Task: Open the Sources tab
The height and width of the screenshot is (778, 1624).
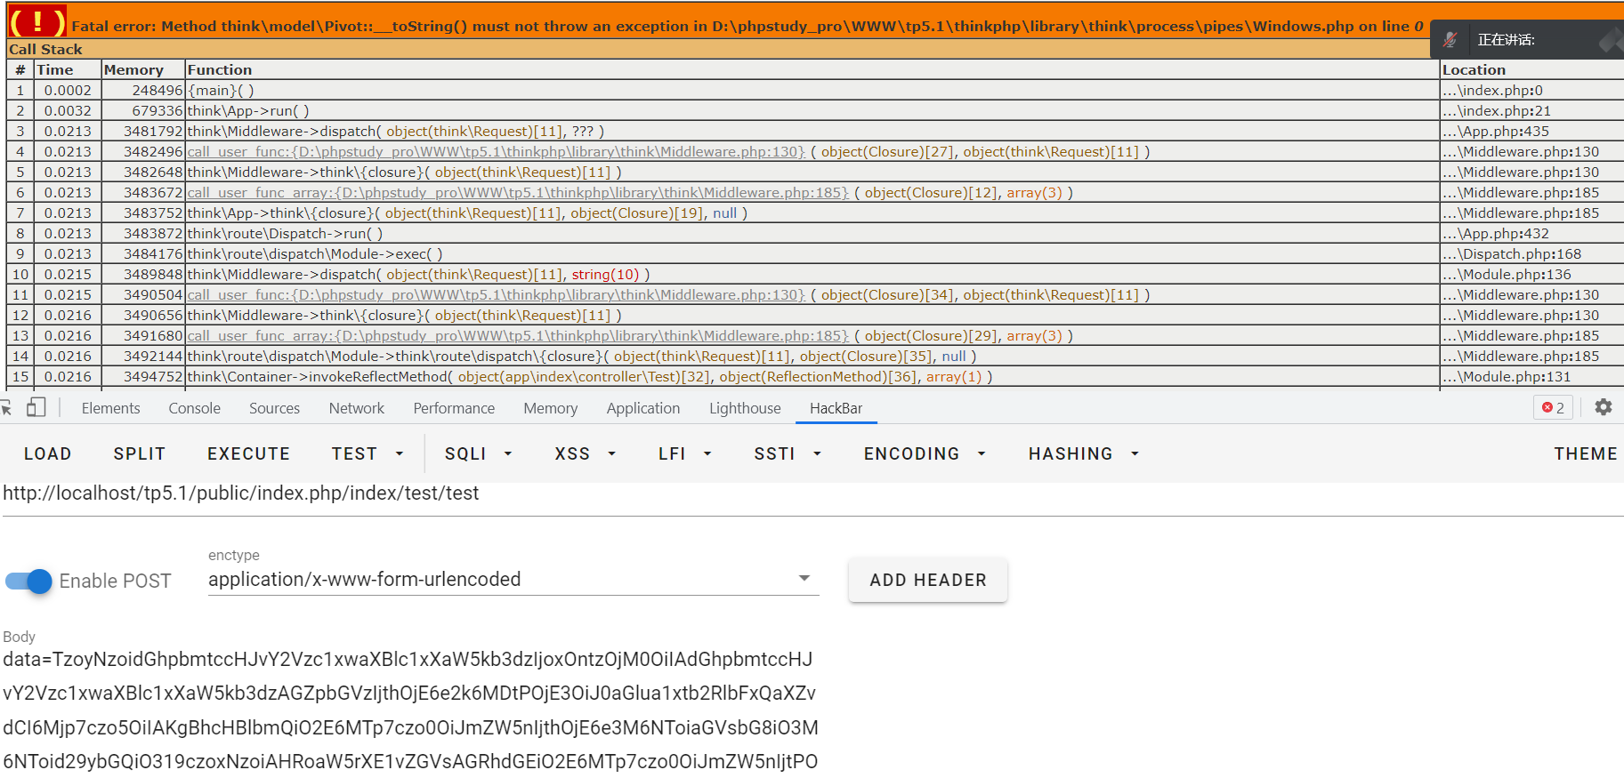Action: (274, 408)
